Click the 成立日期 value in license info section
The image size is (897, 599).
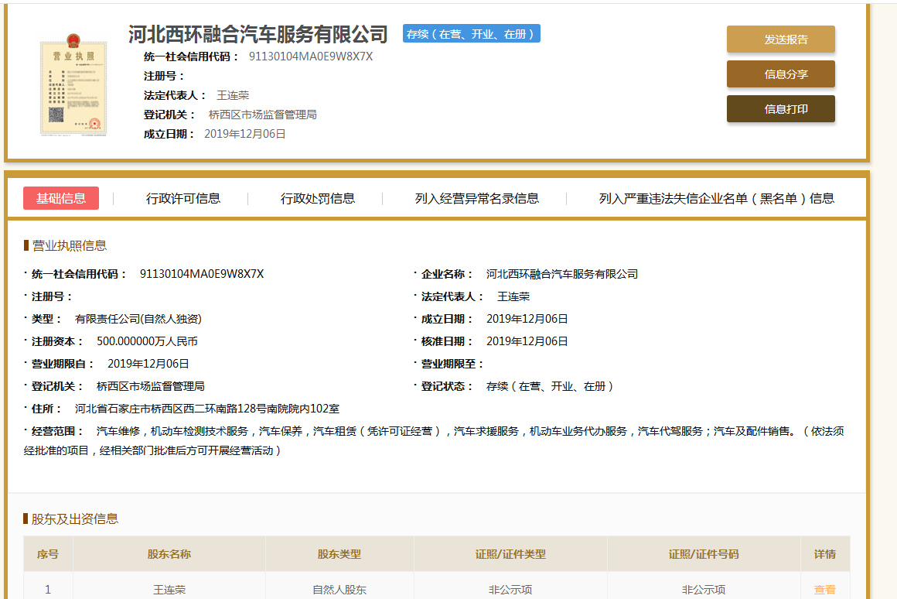[527, 318]
